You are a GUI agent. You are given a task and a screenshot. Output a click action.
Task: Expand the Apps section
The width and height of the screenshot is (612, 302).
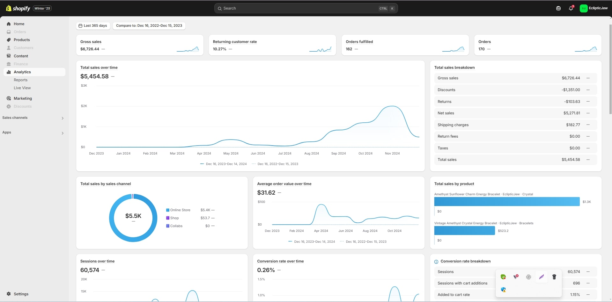(63, 133)
